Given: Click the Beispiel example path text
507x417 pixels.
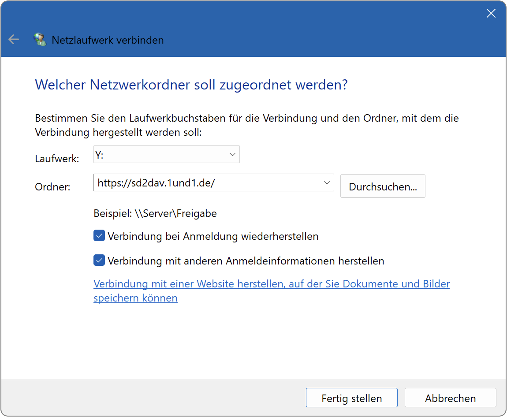Looking at the screenshot, I should [155, 213].
